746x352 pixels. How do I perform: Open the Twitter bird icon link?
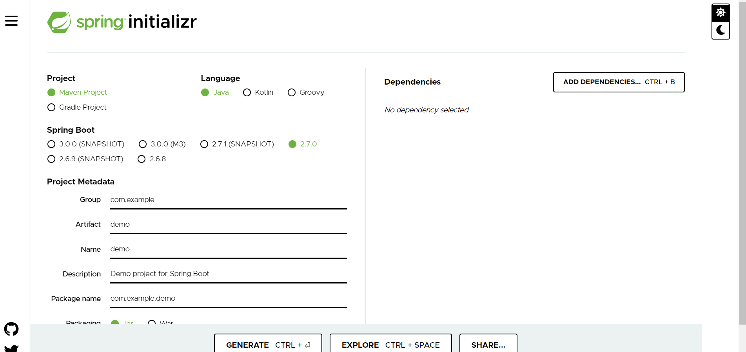click(x=11, y=348)
